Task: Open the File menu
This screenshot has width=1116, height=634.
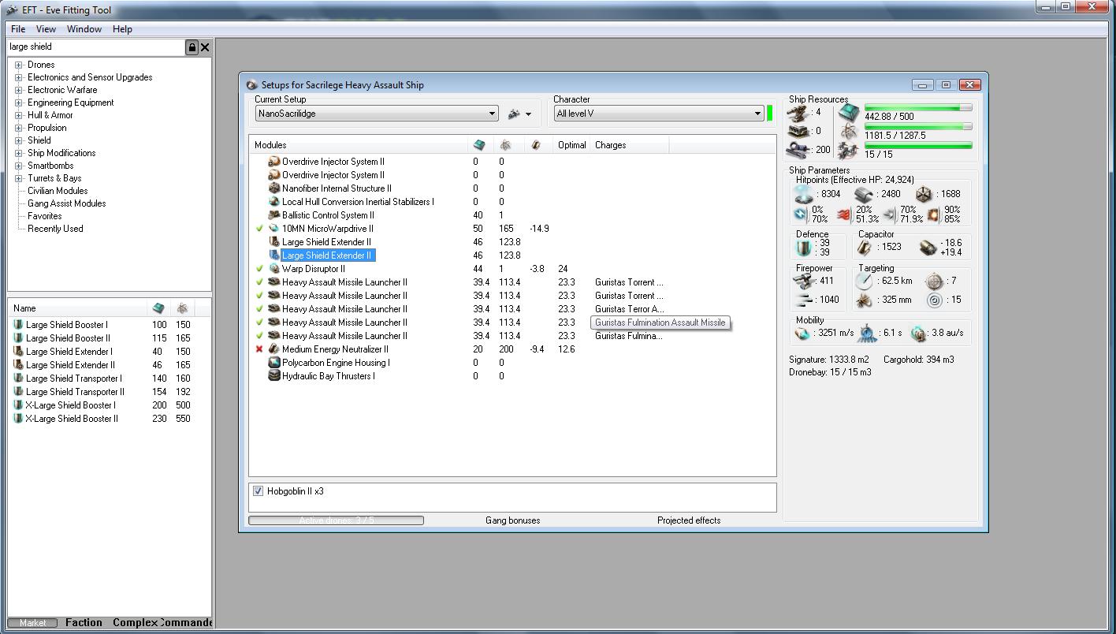Action: click(18, 29)
